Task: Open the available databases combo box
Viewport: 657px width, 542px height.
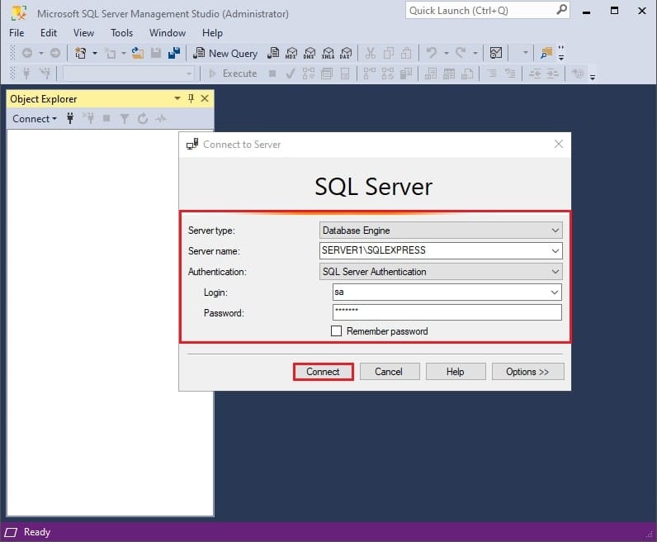Action: click(x=128, y=74)
